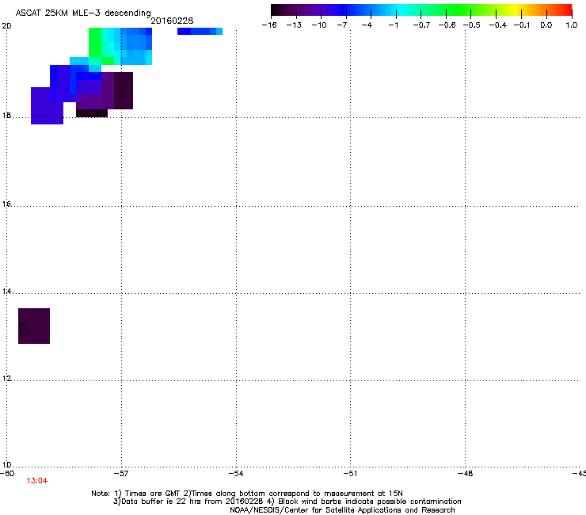Click the cyan section of the color scale
The image size is (586, 515).
401,10
